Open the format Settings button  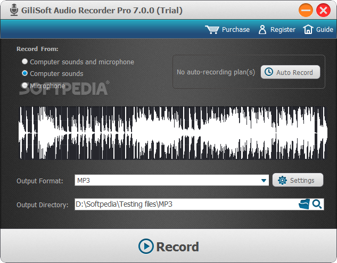coord(298,180)
